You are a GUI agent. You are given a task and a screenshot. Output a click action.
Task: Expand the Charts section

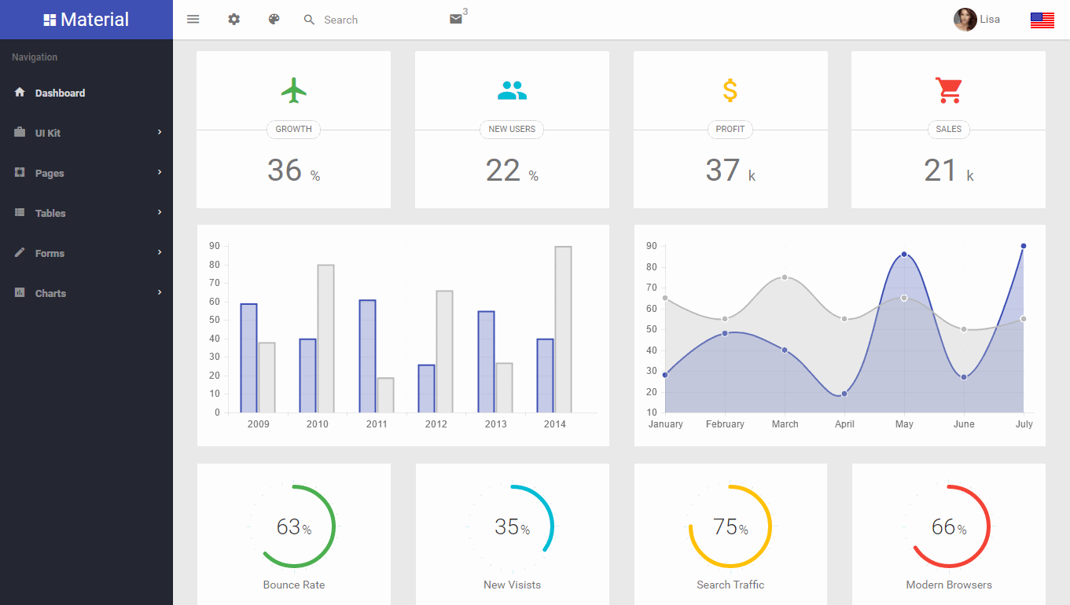tap(50, 292)
